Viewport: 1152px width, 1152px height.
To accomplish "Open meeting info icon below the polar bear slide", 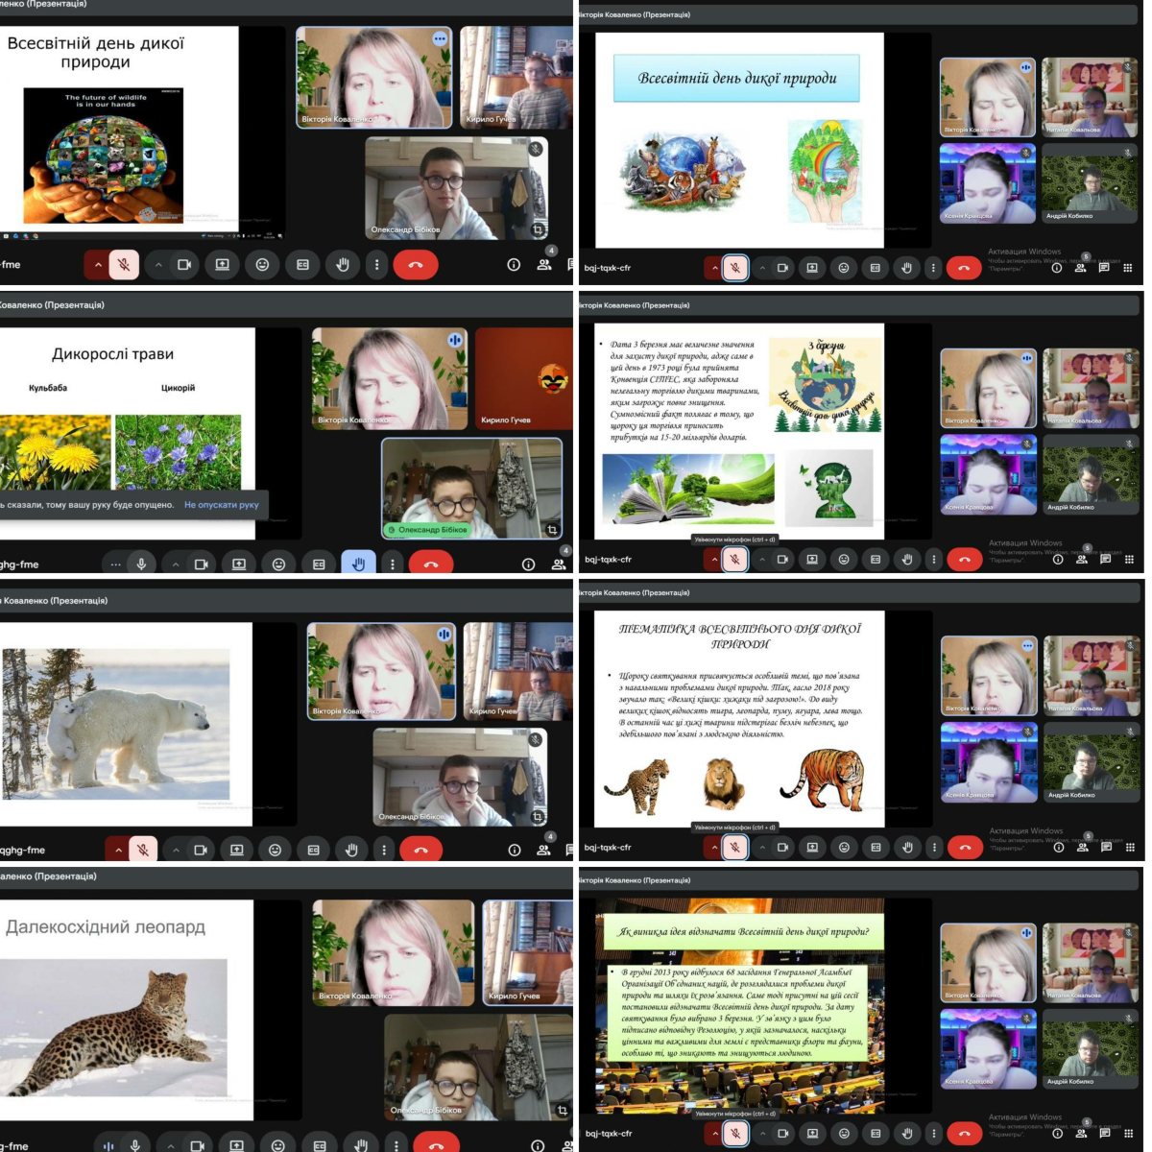I will (515, 850).
